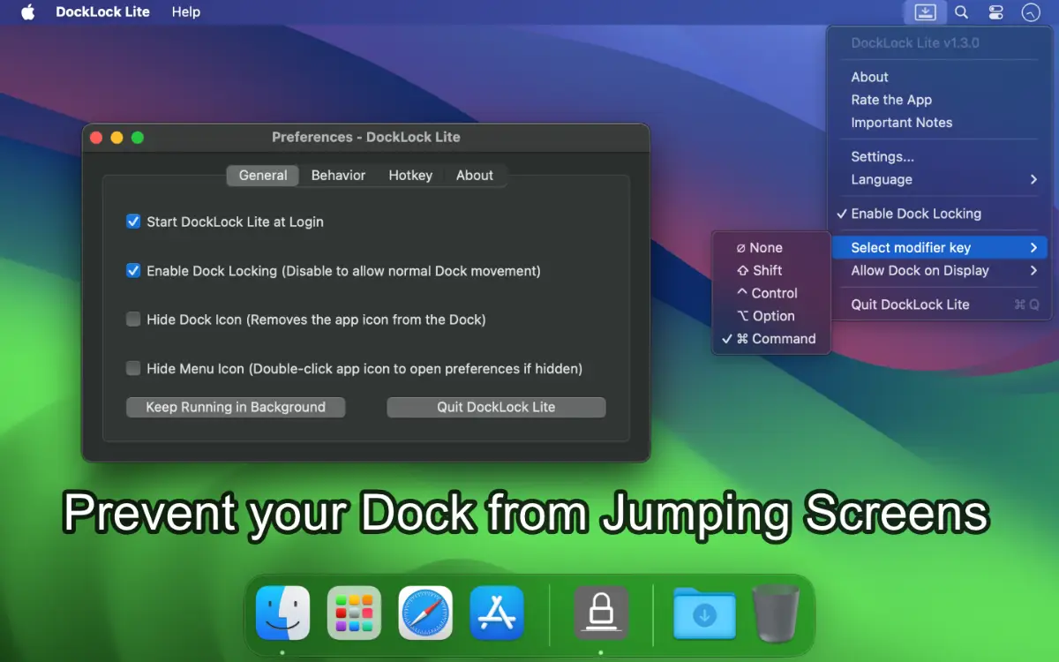Open Finder from the Dock
The width and height of the screenshot is (1059, 662).
[x=282, y=613]
